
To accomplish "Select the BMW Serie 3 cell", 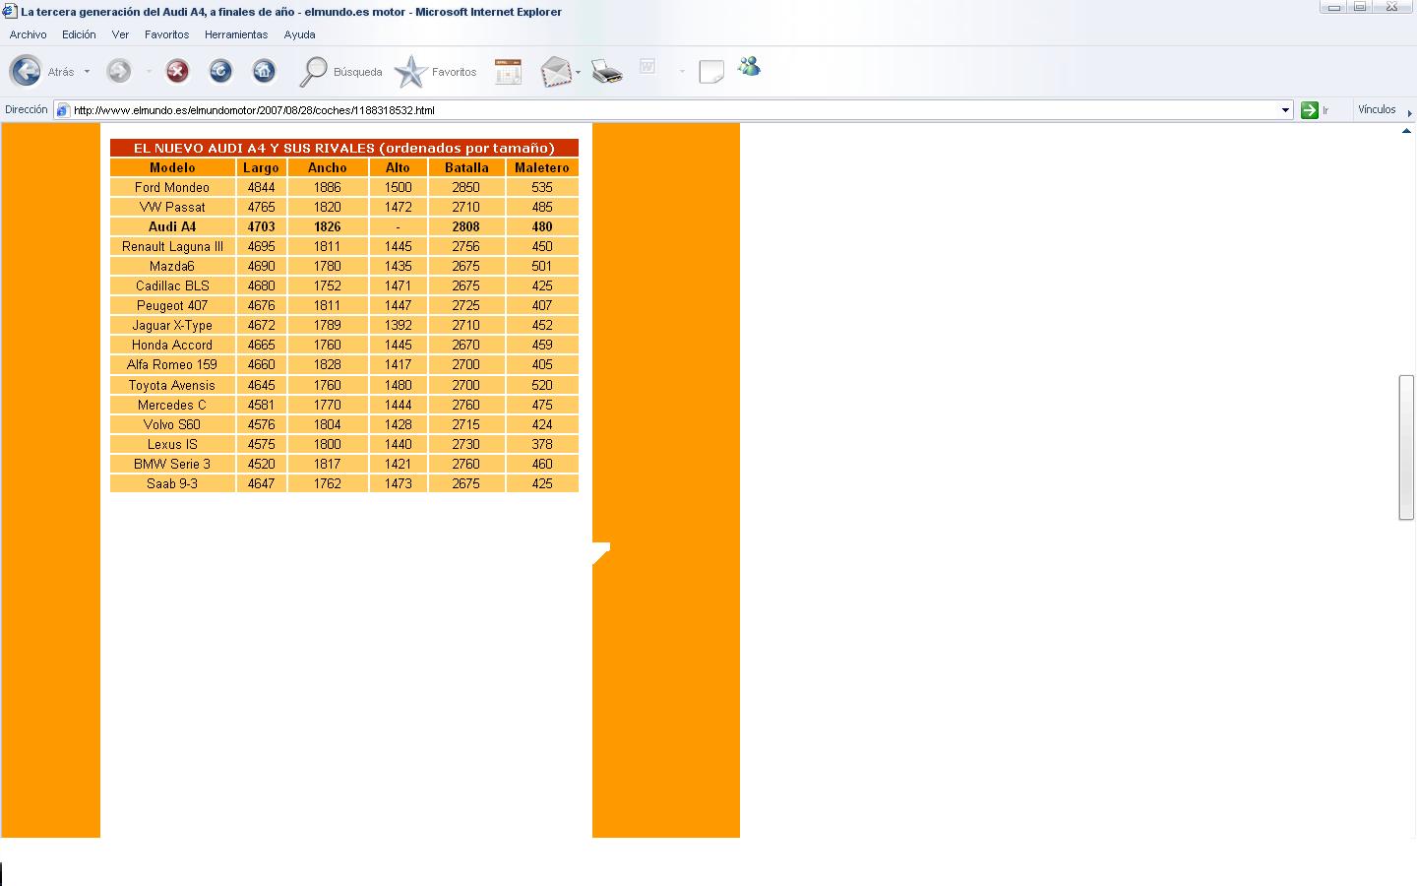I will tap(172, 464).
